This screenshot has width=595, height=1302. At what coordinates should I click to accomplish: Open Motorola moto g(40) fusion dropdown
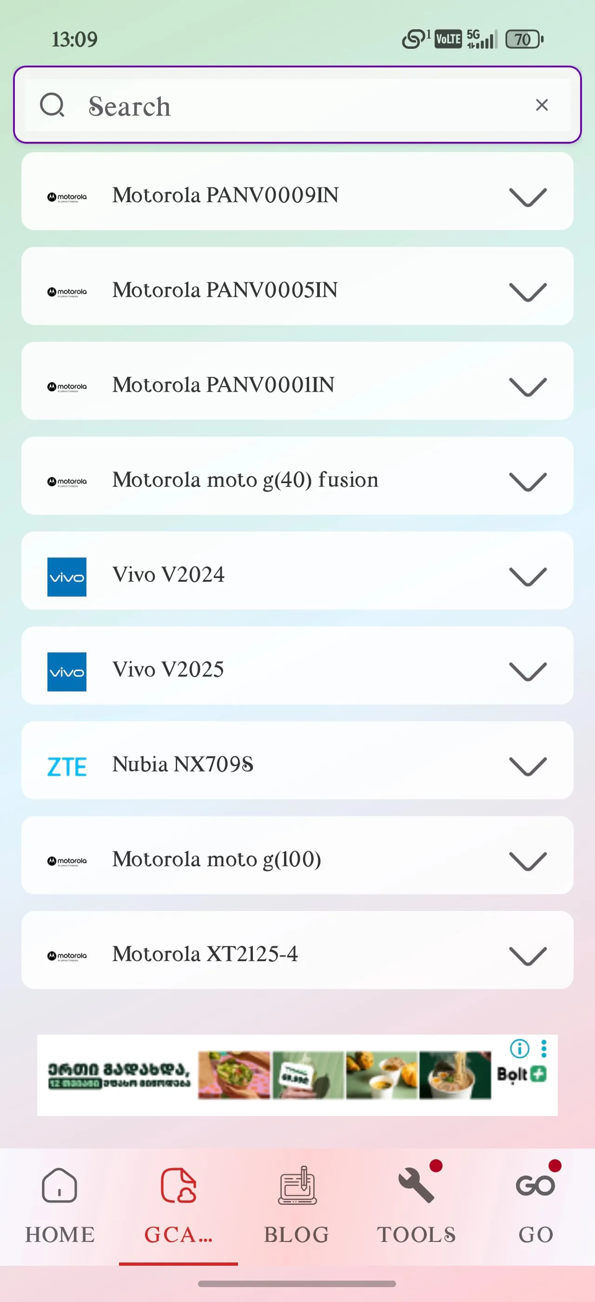click(527, 481)
